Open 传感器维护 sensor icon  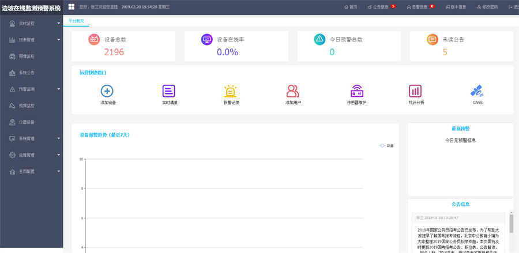click(356, 91)
